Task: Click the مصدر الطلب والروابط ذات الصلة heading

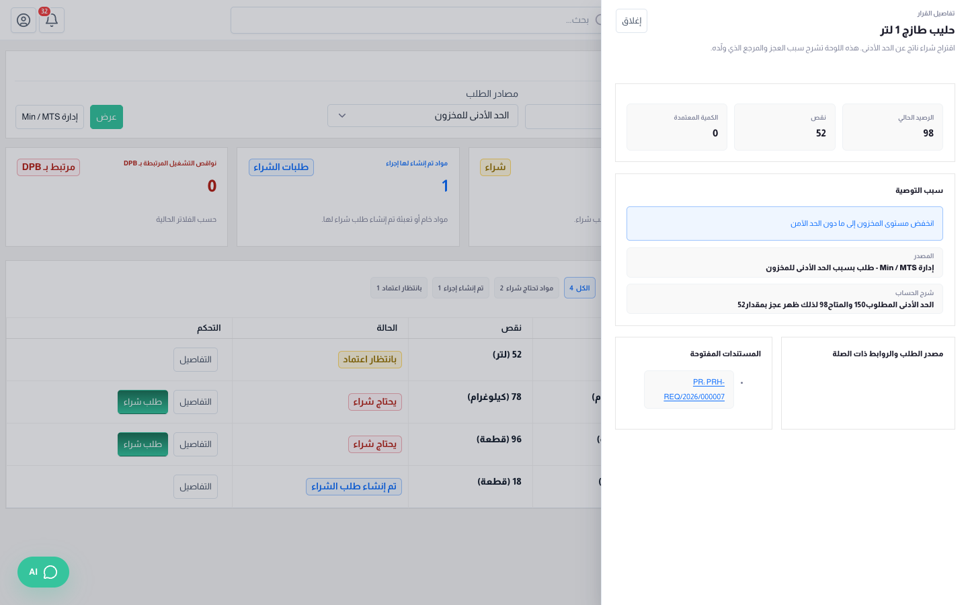Action: [x=887, y=354]
